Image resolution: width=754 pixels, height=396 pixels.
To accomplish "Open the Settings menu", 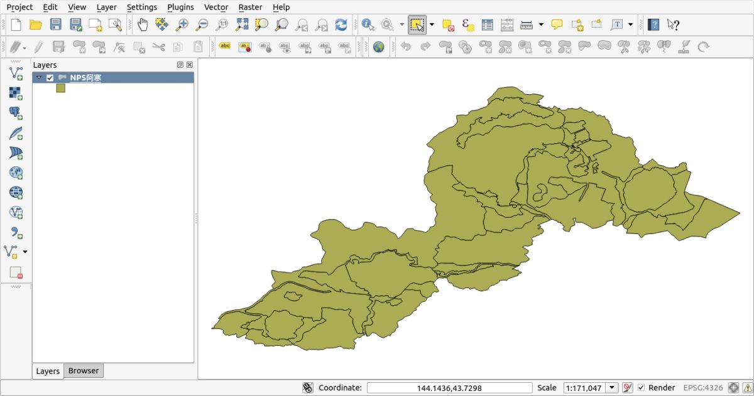I will tap(142, 7).
